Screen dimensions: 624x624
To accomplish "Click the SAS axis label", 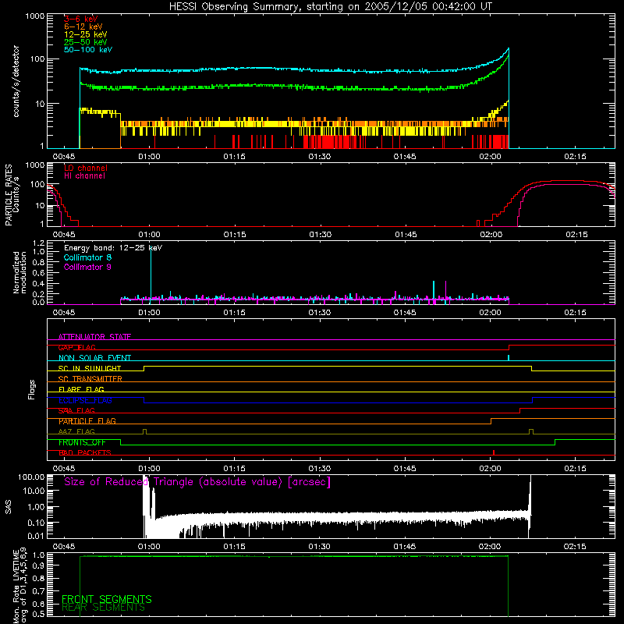I will click(9, 508).
